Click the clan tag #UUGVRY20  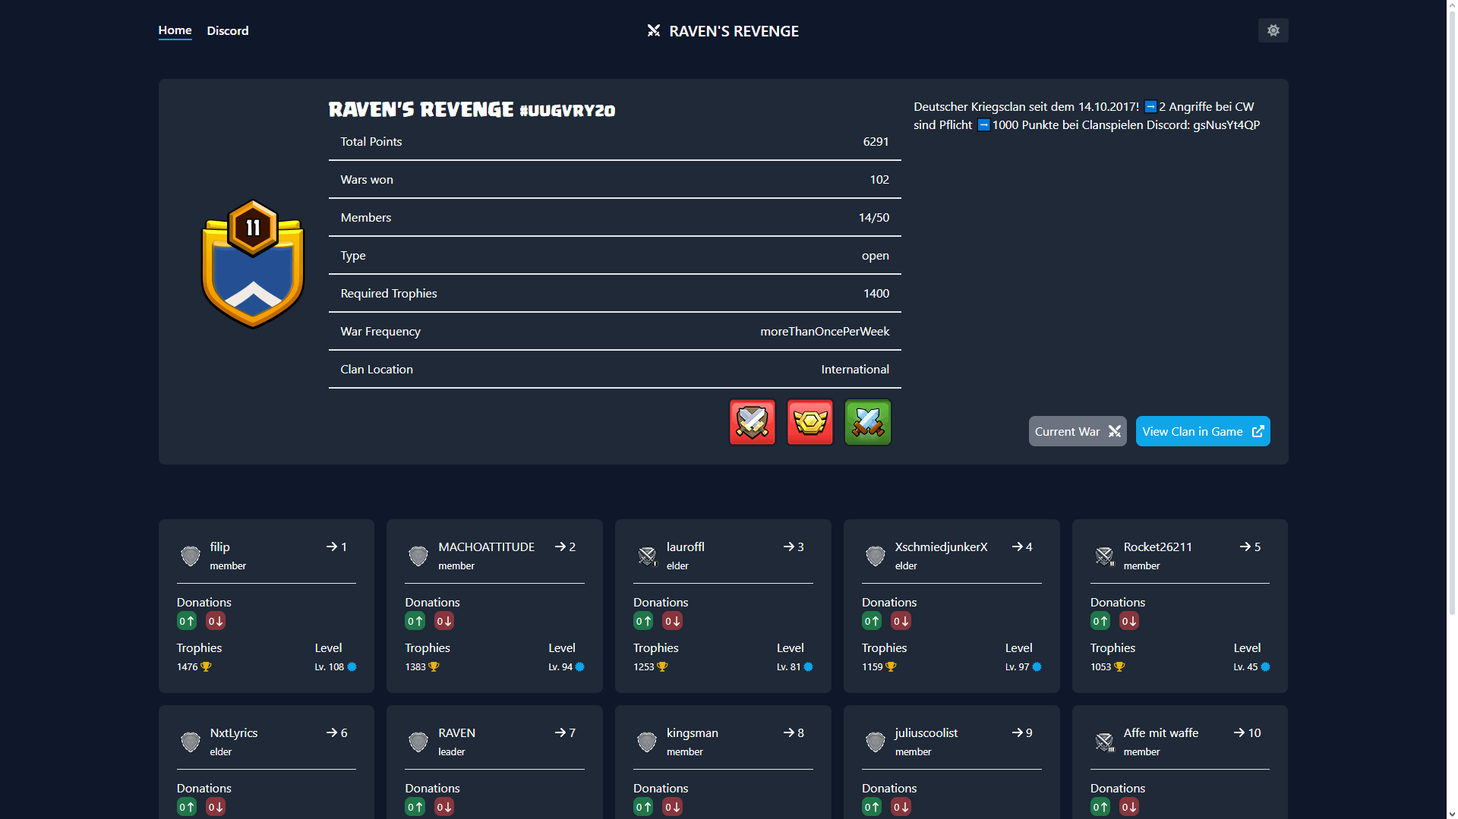567,111
